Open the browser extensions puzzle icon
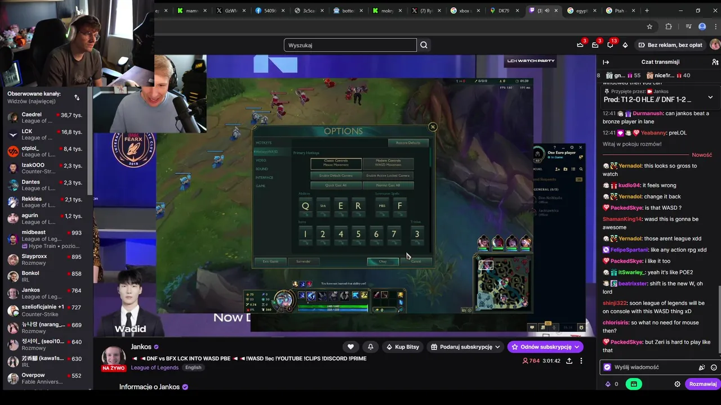Screen dimensions: 721x405 coord(669,26)
